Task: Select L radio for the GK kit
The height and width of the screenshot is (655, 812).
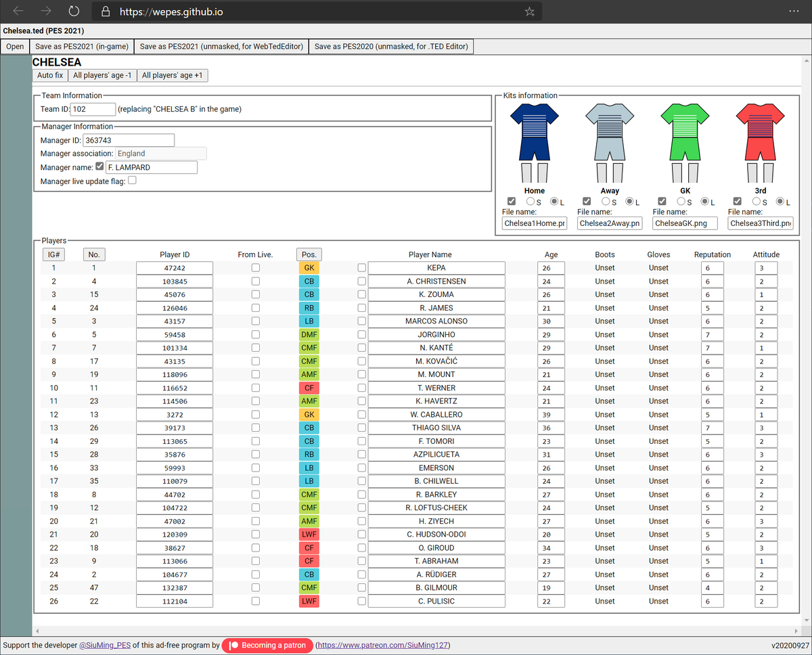Action: 706,202
